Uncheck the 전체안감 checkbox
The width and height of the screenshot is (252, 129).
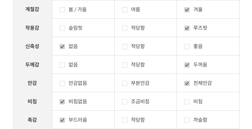187,83
